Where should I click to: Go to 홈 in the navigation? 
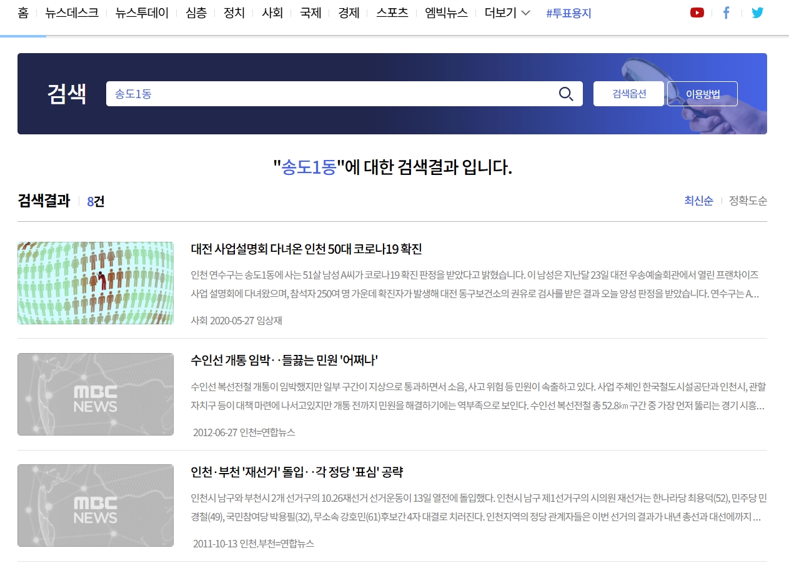click(23, 12)
